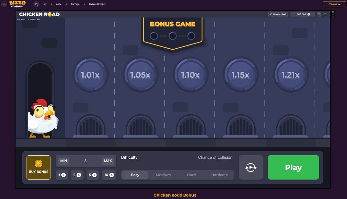Image resolution: width=347 pixels, height=199 pixels.
Task: Switch difficulty to Hardcore
Action: pos(219,175)
